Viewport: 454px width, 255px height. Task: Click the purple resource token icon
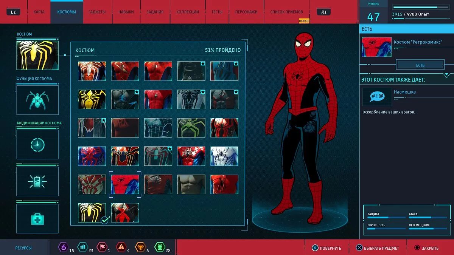pyautogui.click(x=62, y=247)
